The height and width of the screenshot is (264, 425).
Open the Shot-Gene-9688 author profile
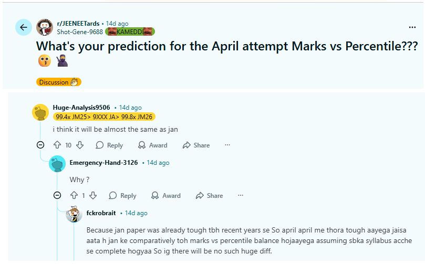pyautogui.click(x=80, y=31)
